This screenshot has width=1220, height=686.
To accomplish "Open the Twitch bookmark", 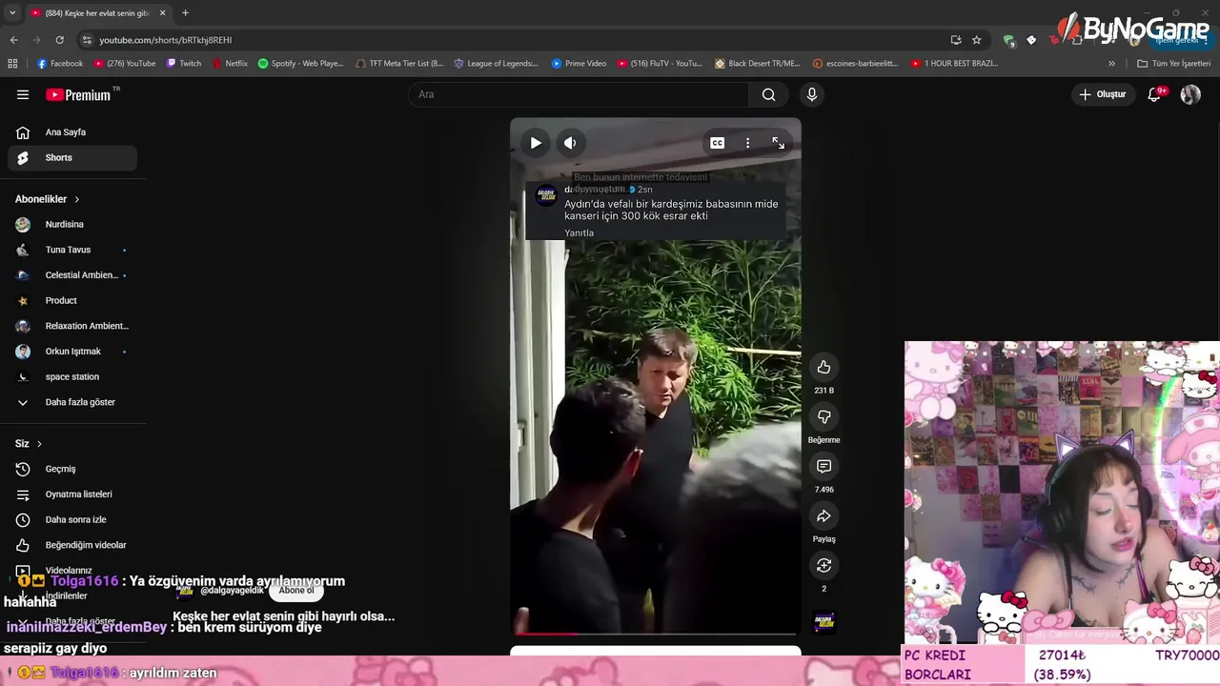I will [x=184, y=64].
